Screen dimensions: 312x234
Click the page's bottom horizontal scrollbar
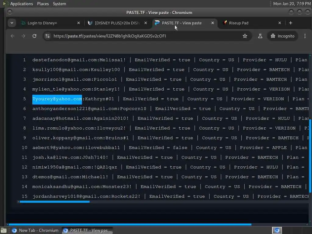pyautogui.click(x=130, y=225)
